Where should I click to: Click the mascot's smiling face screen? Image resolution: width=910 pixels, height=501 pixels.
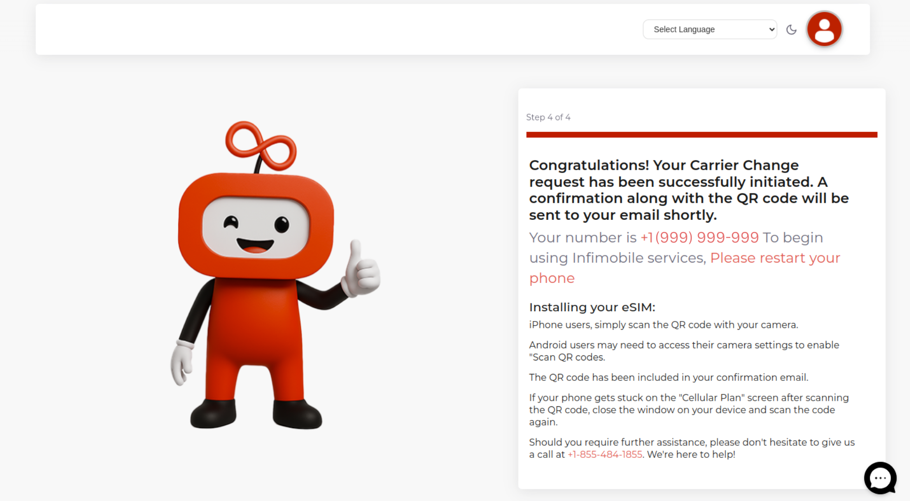point(256,228)
